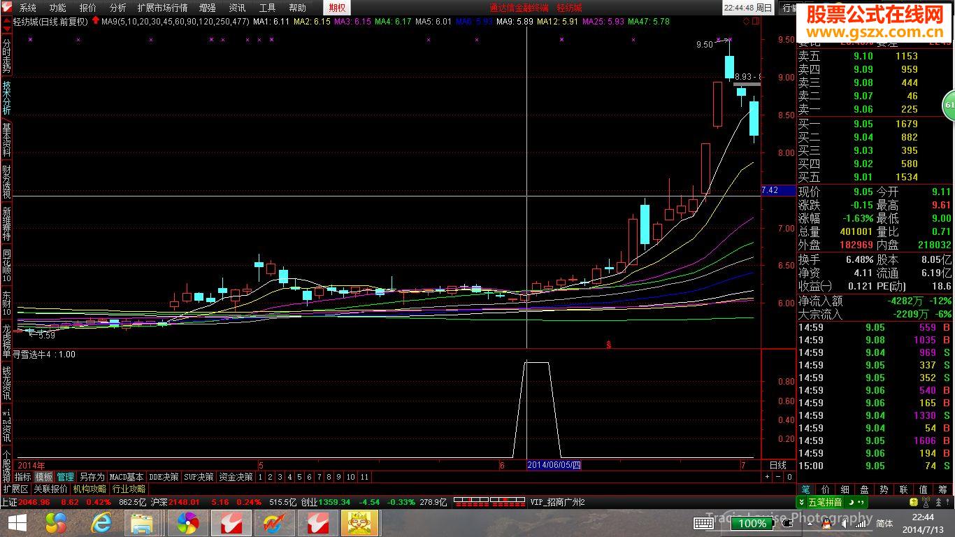Select the 值 tab in quote panel

click(924, 489)
